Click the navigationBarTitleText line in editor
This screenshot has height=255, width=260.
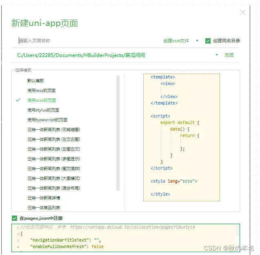(x=65, y=240)
